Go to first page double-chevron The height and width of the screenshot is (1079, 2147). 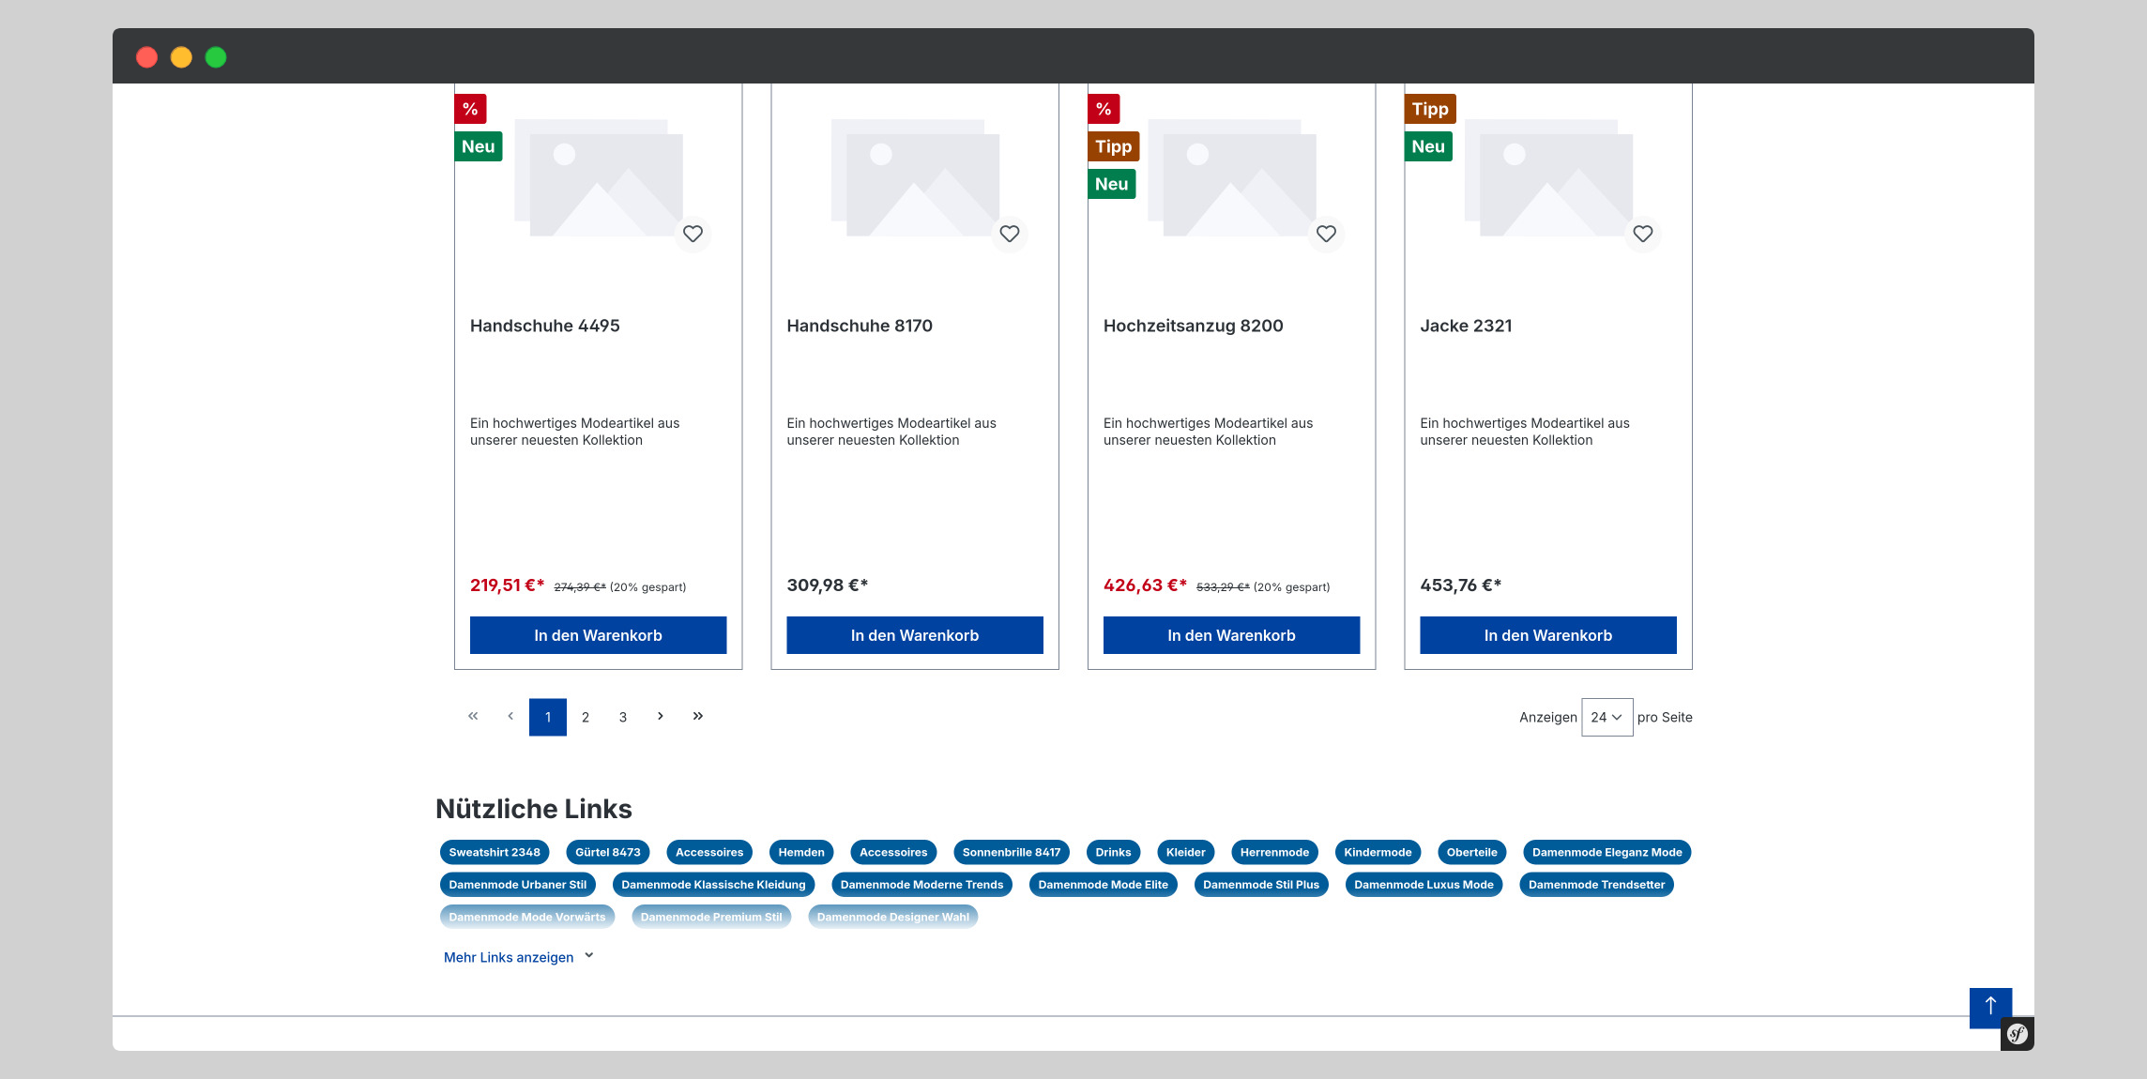tap(473, 717)
